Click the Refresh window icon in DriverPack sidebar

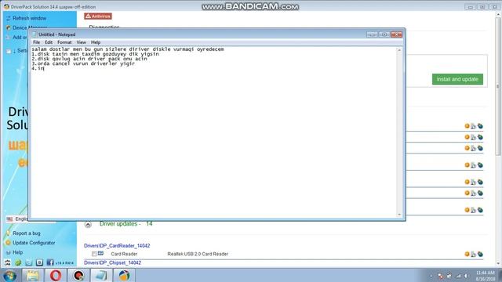coord(9,18)
